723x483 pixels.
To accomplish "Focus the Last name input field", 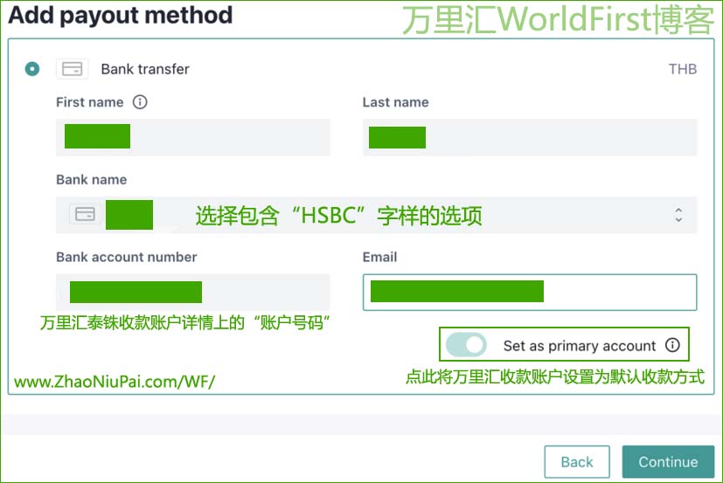I will [x=529, y=137].
